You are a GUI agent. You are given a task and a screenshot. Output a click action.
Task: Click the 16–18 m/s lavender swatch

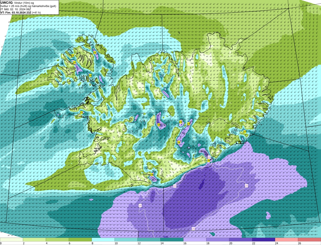[195, 240]
